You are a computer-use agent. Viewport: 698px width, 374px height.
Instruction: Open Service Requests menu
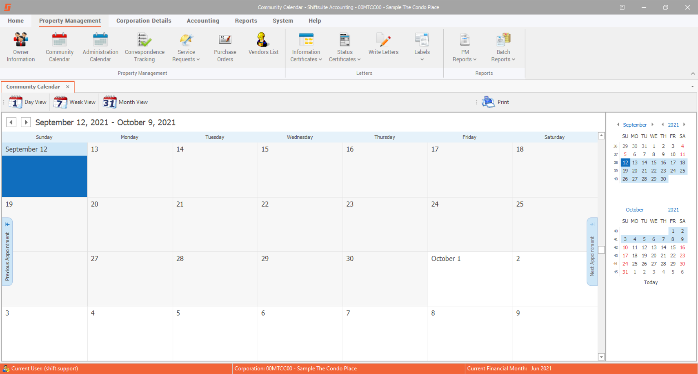click(186, 48)
